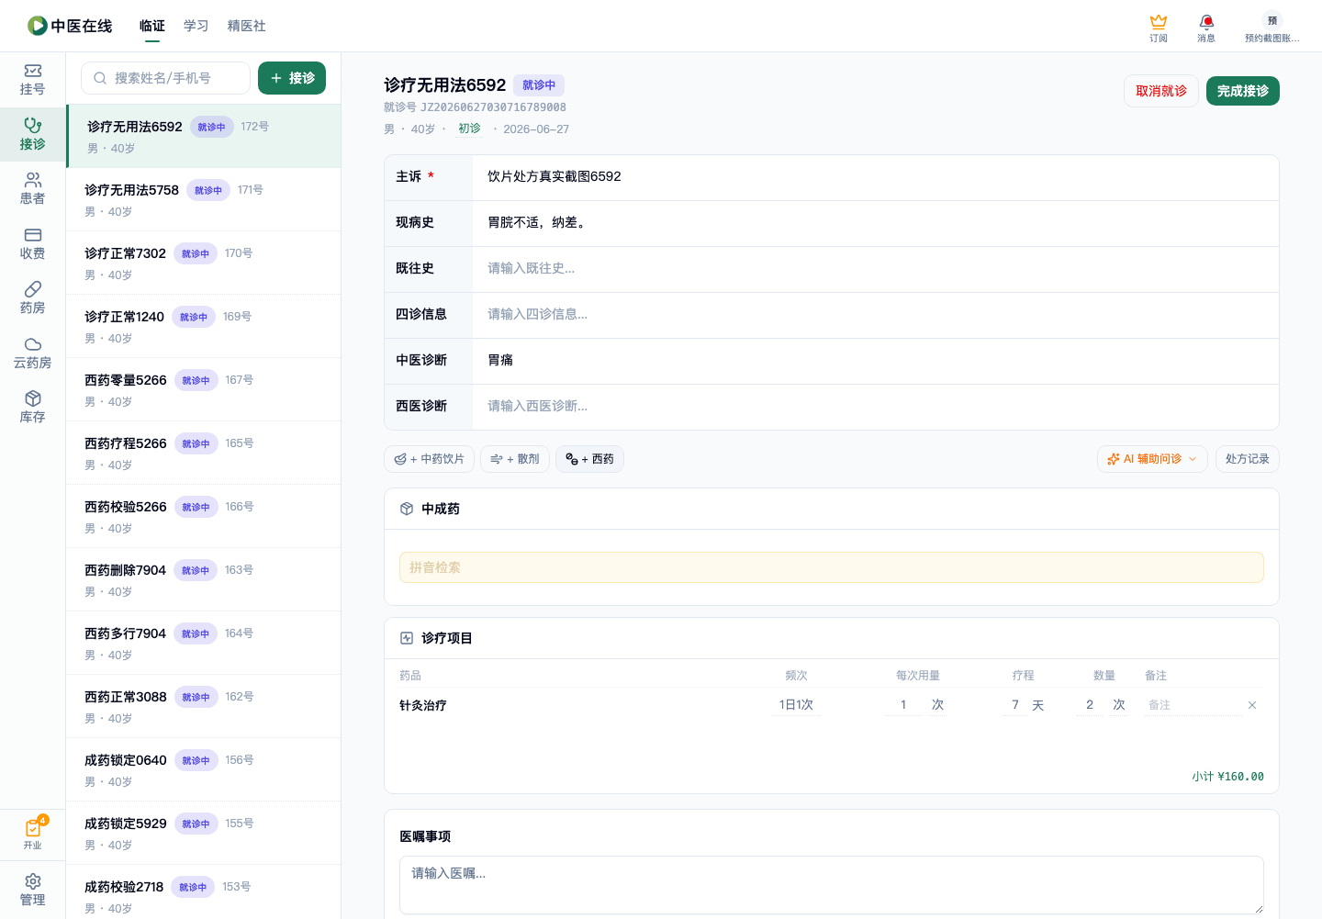Click the 疗程 days value field
Image resolution: width=1322 pixels, height=919 pixels.
click(x=1015, y=705)
